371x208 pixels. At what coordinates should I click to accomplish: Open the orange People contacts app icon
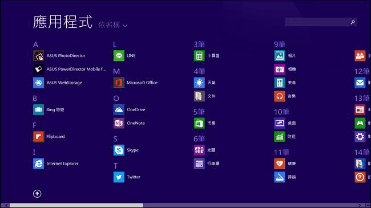(x=360, y=55)
